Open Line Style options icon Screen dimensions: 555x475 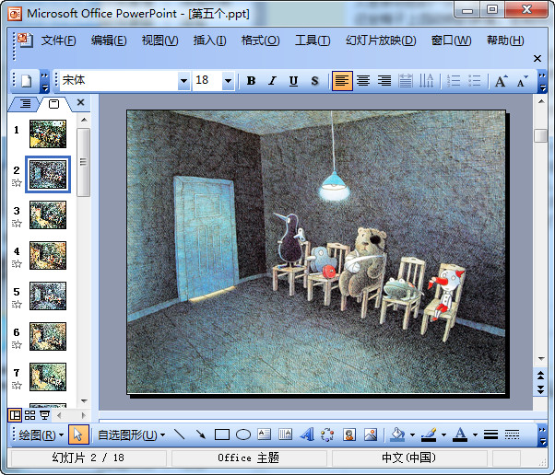click(x=491, y=434)
